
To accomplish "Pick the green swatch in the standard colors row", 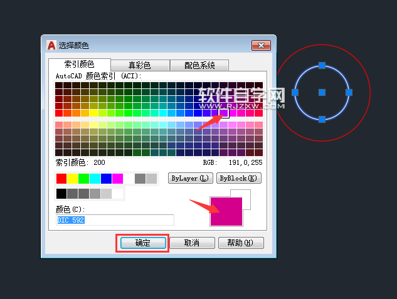I will 83,179.
